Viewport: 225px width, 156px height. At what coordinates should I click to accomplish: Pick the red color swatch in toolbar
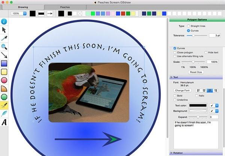123,13
